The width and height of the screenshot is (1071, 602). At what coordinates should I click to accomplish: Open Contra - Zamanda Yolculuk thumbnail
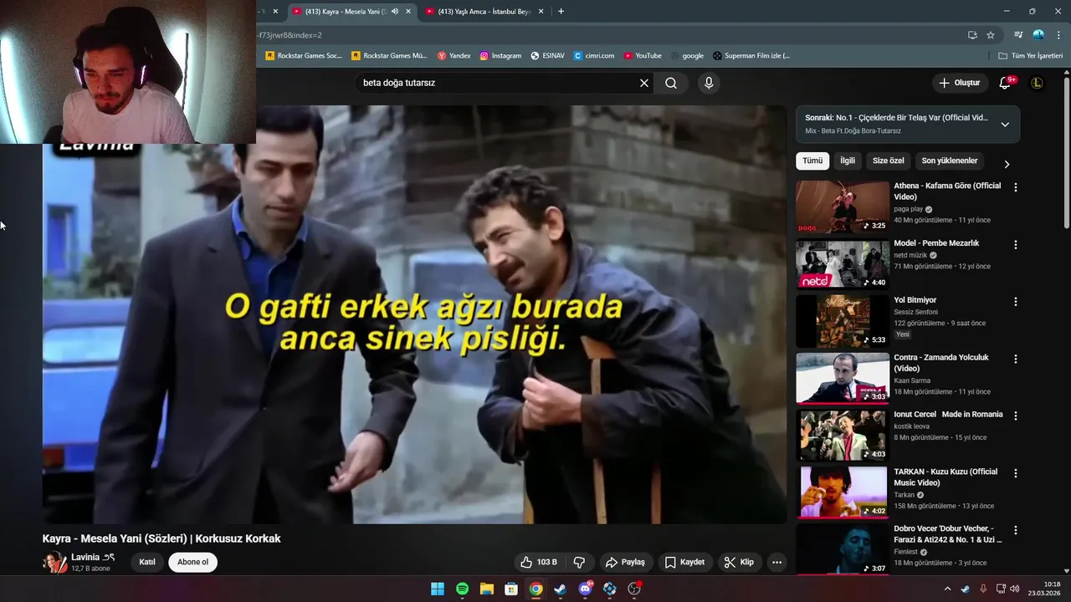[842, 378]
